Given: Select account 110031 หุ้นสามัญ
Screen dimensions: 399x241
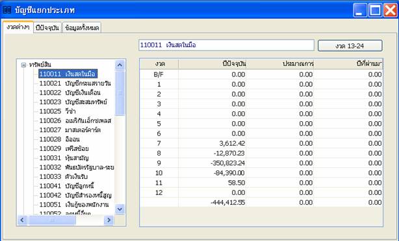Looking at the screenshot, I should coord(64,158).
